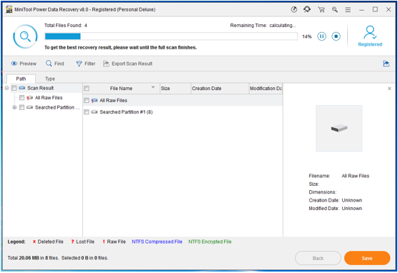Click the Registered link text
This screenshot has height=273, width=398.
(370, 44)
